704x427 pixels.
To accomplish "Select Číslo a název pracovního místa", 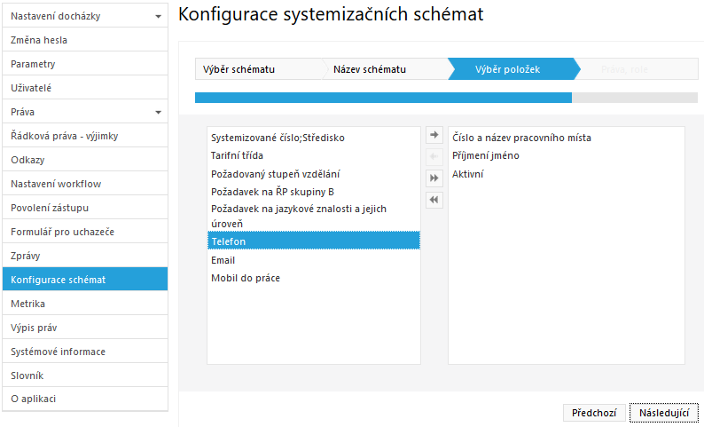I will [x=567, y=138].
